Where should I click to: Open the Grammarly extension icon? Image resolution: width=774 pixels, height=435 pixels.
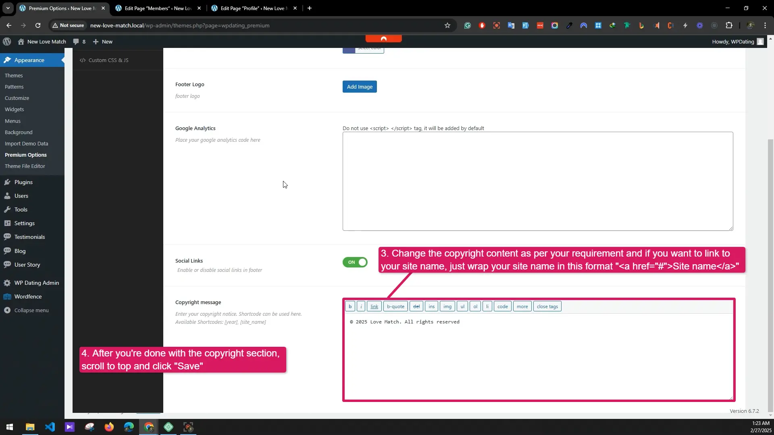click(x=468, y=25)
